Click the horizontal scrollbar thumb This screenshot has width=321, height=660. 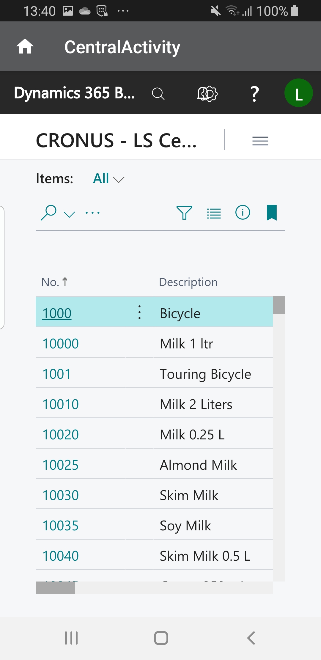(x=55, y=588)
